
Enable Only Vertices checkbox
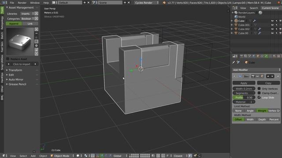[259, 89]
